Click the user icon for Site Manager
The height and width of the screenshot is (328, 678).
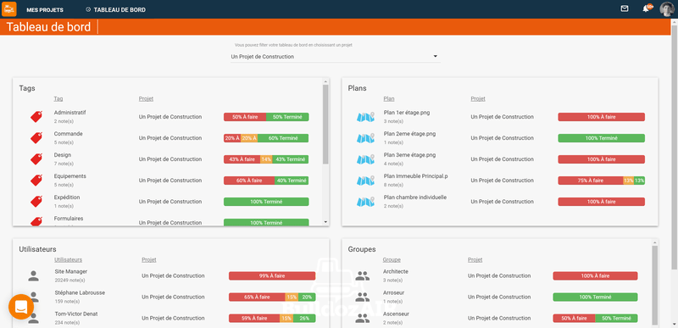[x=34, y=275]
